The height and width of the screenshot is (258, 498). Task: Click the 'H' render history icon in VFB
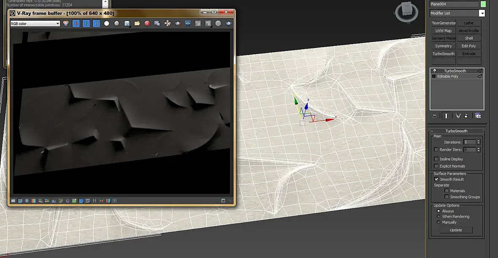point(95,201)
